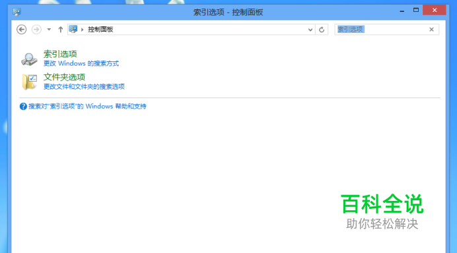
Task: Close the Control Panel window
Action: pyautogui.click(x=435, y=10)
